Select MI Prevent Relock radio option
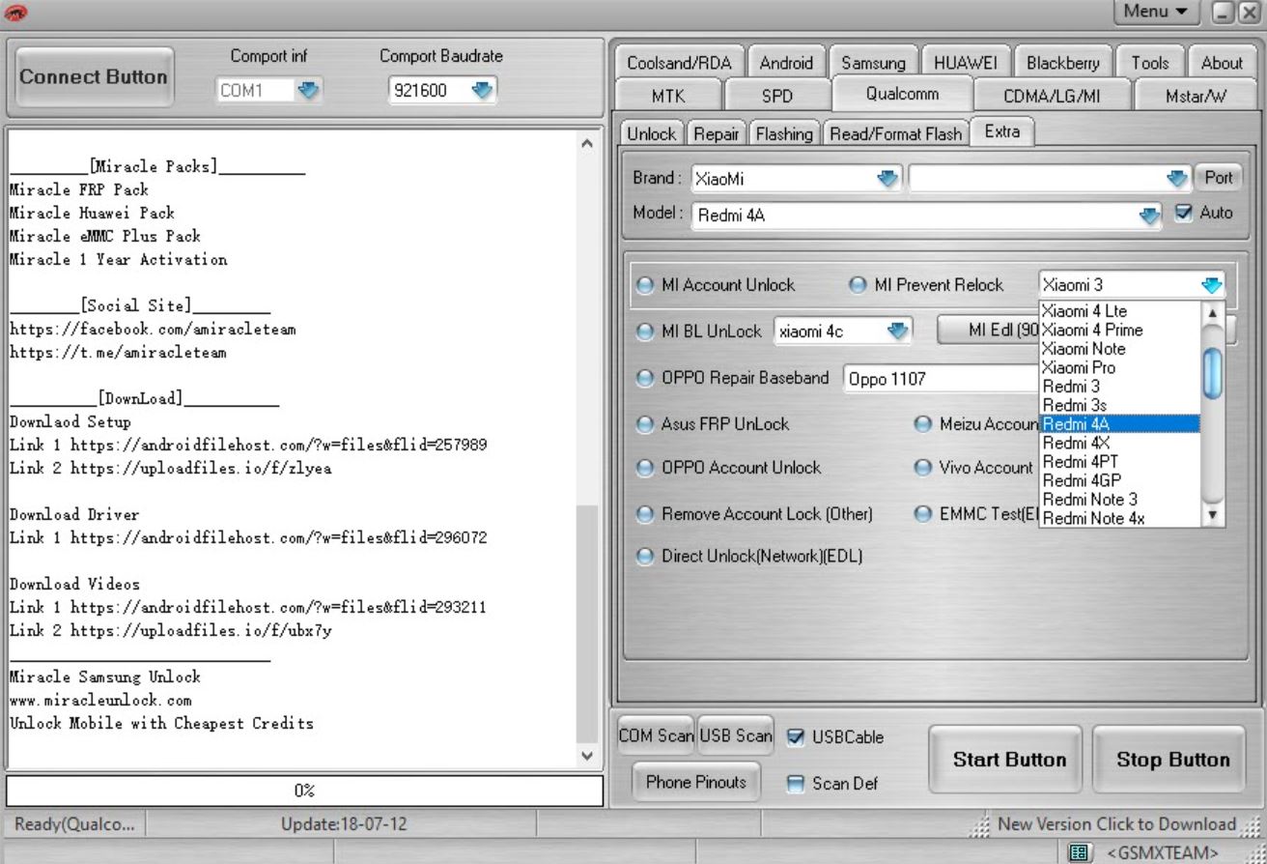1267x864 pixels. pos(858,285)
